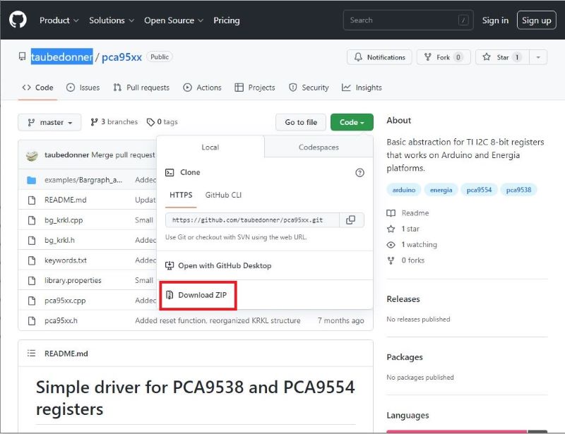Open the Pricing page
This screenshot has height=434, width=565.
point(226,20)
